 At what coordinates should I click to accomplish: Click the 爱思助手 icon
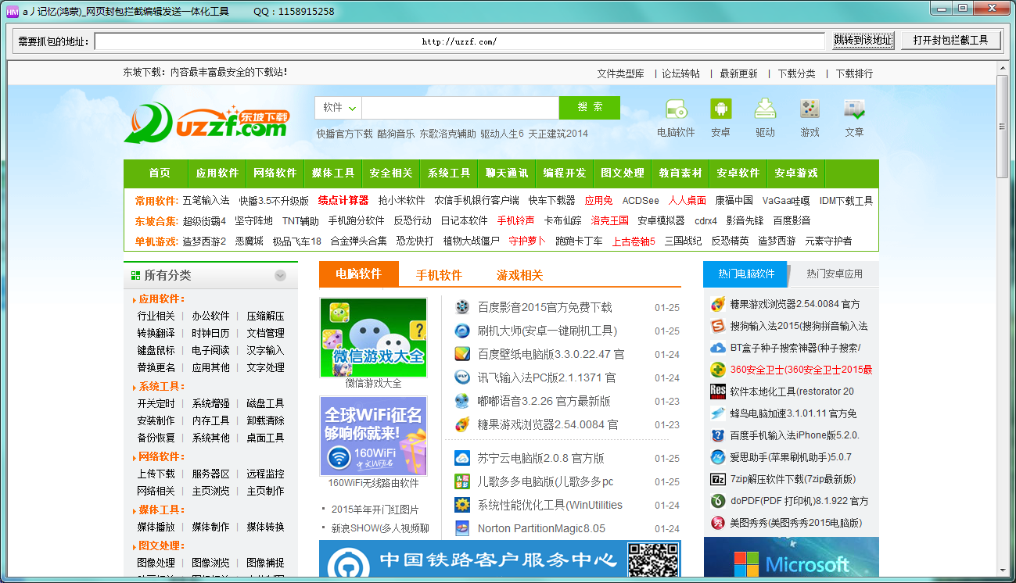point(718,457)
